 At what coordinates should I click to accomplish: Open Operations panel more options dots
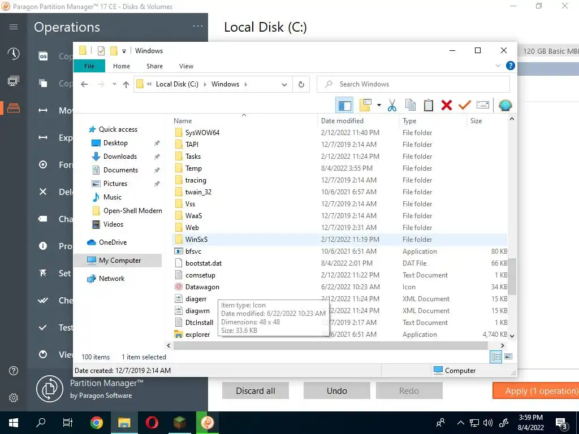pos(198,26)
